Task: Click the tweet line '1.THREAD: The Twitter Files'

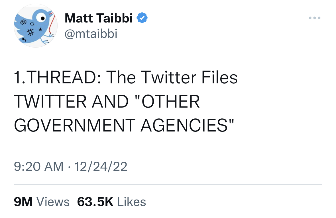Action: coord(126,77)
